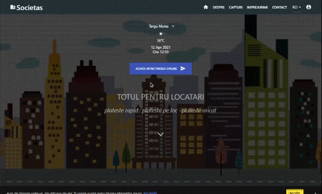Click Achita Intretinerea Online button
The height and width of the screenshot is (194, 322).
tap(160, 68)
